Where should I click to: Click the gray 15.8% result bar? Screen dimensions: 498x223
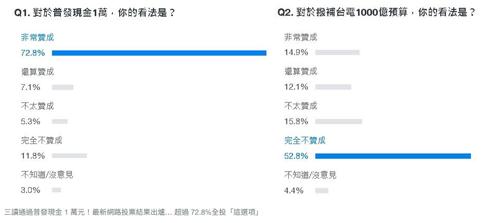338,122
